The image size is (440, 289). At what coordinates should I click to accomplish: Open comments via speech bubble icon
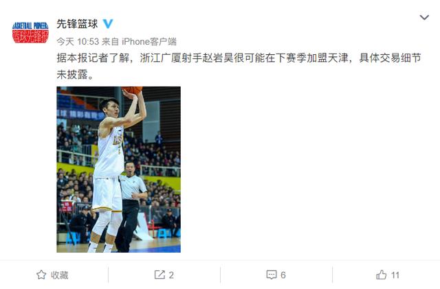tap(272, 275)
